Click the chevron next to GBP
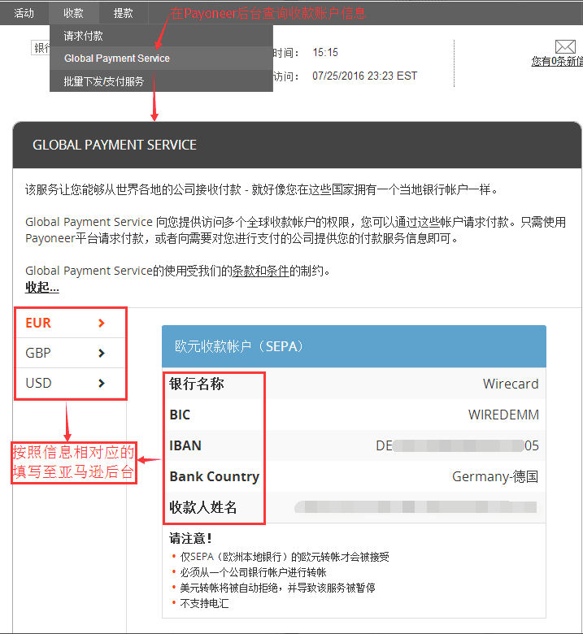Image resolution: width=583 pixels, height=634 pixels. pyautogui.click(x=102, y=353)
